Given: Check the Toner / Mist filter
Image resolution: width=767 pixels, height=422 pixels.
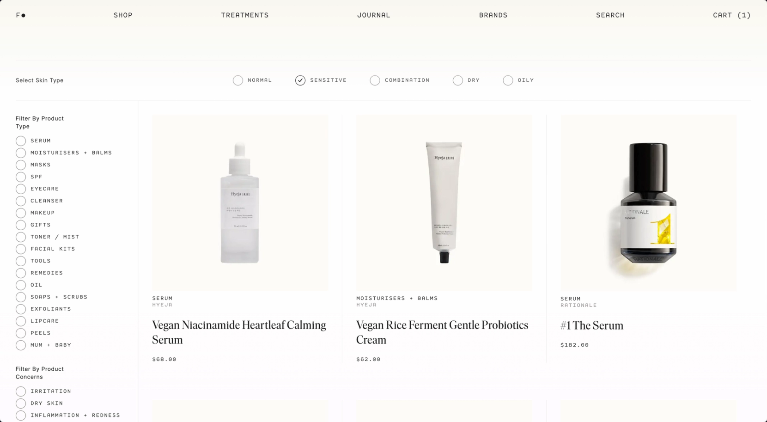Looking at the screenshot, I should click(x=21, y=237).
